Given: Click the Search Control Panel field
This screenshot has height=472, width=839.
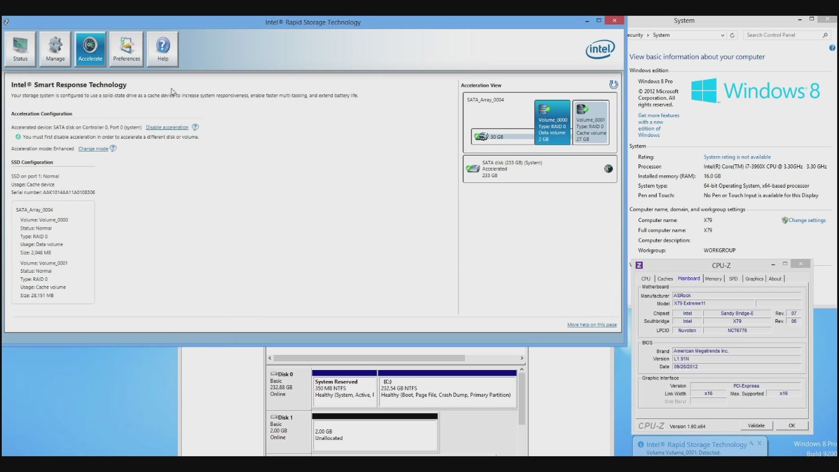Looking at the screenshot, I should tap(787, 35).
